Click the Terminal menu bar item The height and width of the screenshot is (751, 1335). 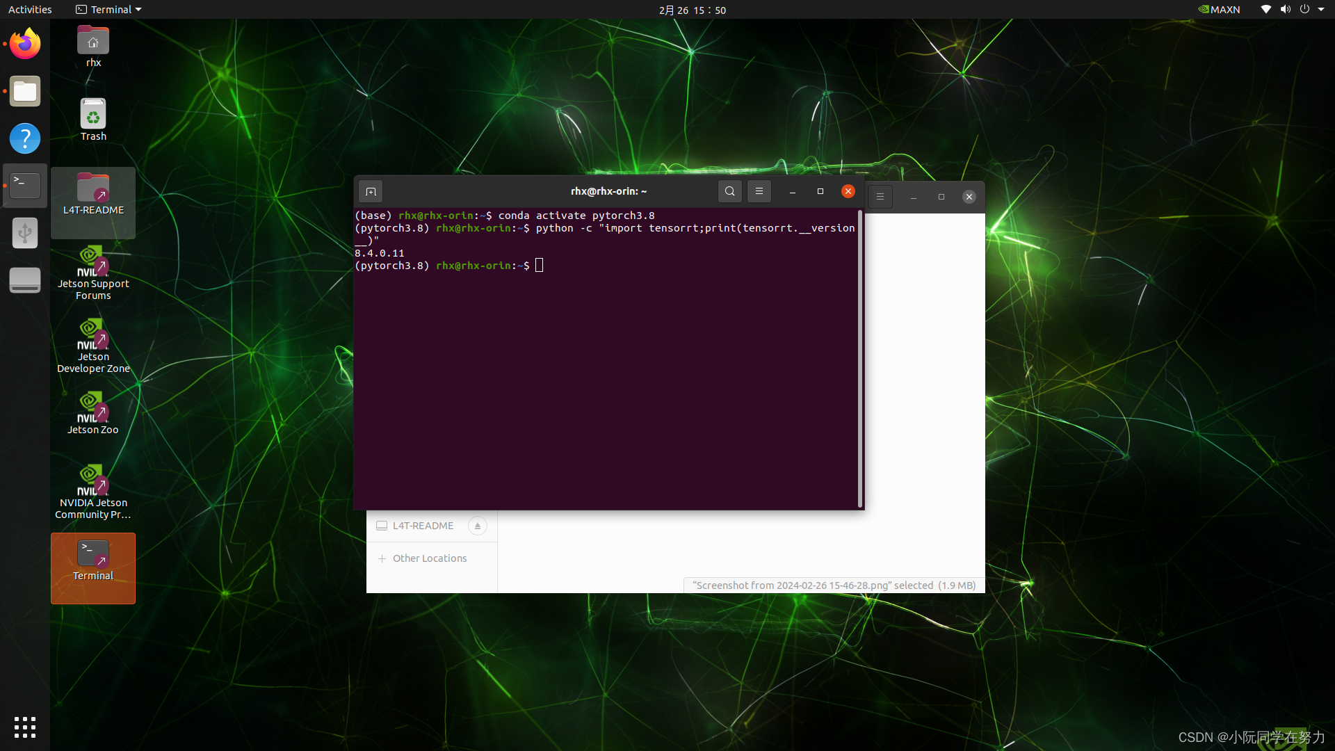[x=106, y=9]
